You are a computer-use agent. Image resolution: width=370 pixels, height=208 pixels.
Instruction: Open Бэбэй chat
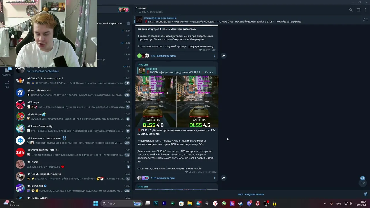tap(73, 164)
